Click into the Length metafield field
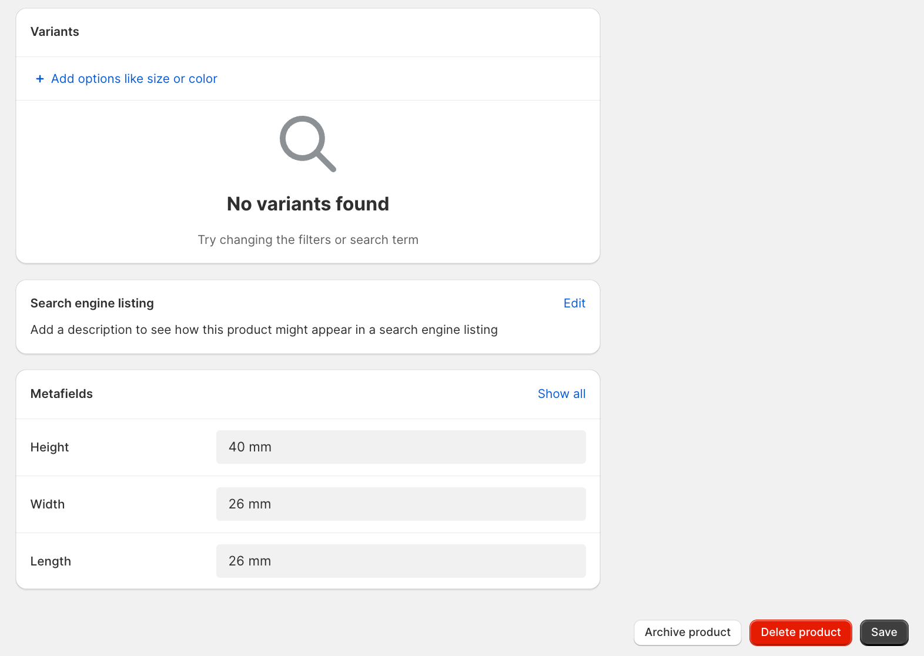This screenshot has width=924, height=656. [x=401, y=561]
